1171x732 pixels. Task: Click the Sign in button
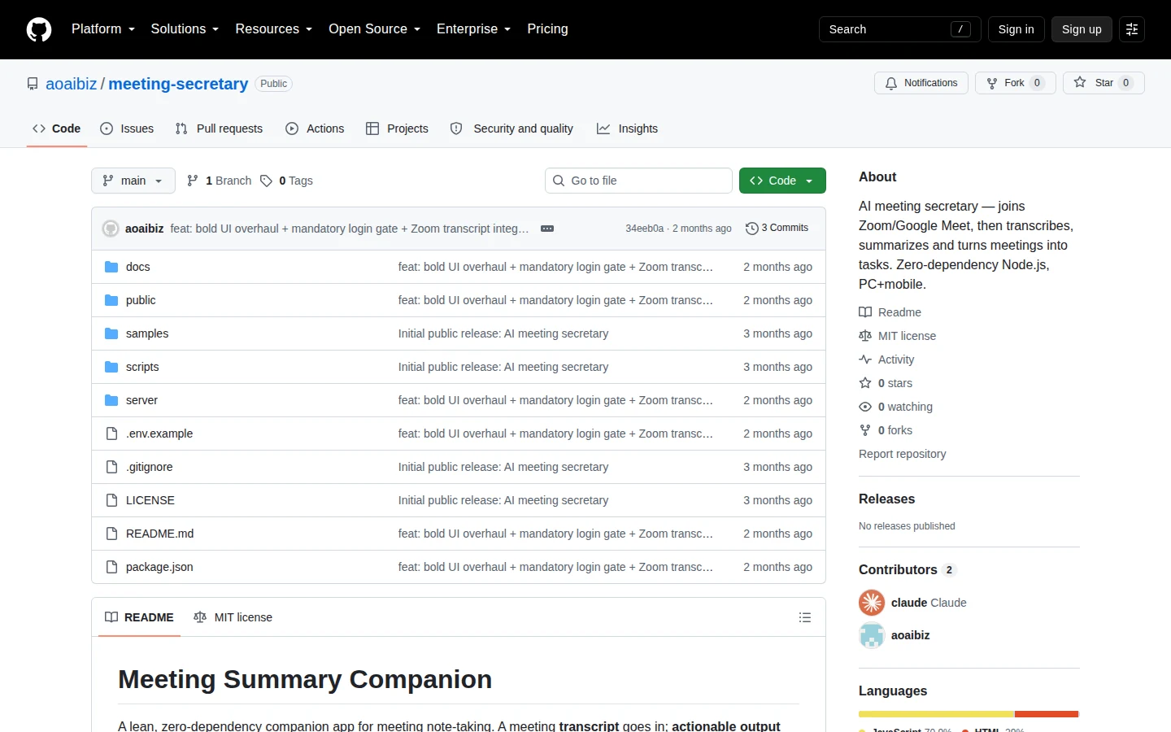point(1016,29)
